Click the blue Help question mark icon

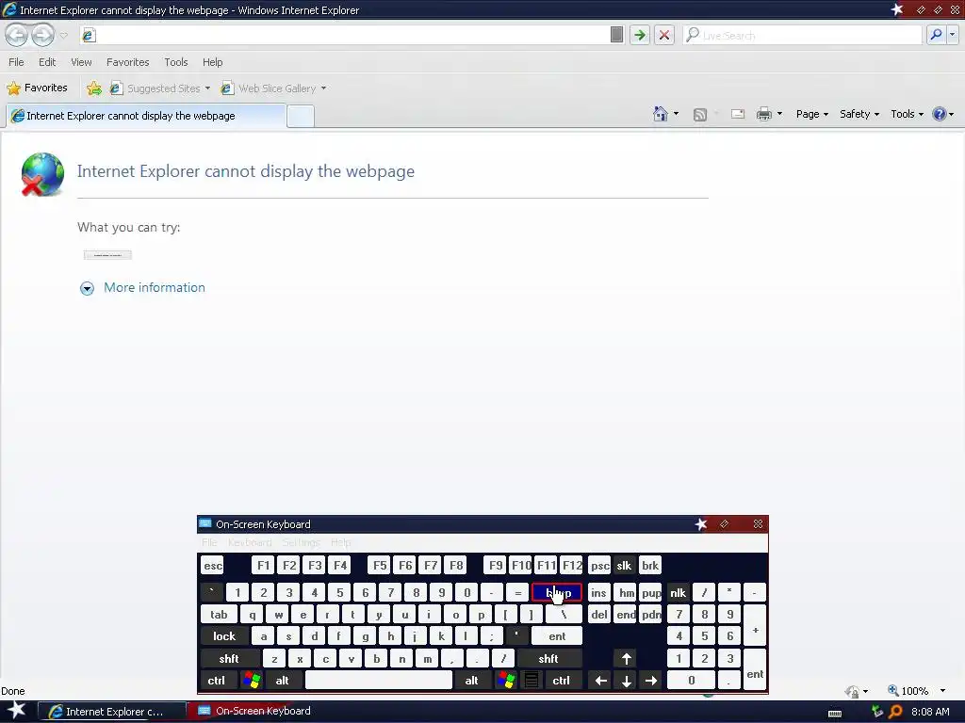(x=940, y=114)
